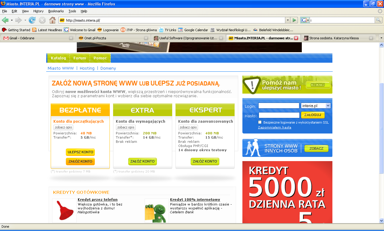Click zobacz opis for the EXTRA account
The height and width of the screenshot is (231, 384).
[126, 127]
